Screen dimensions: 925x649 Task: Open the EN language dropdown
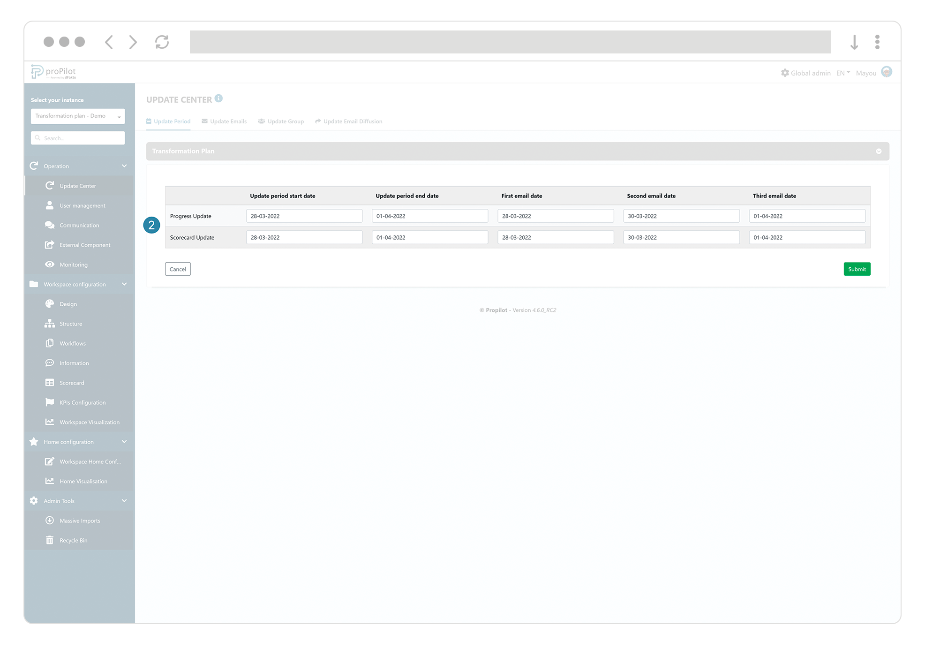(x=842, y=73)
